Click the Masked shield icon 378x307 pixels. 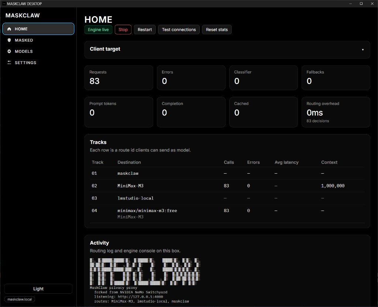9,40
